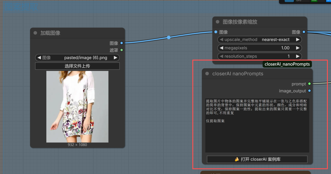Click the 加载图像 node title
Screen dimensions: 331x174
coord(50,33)
